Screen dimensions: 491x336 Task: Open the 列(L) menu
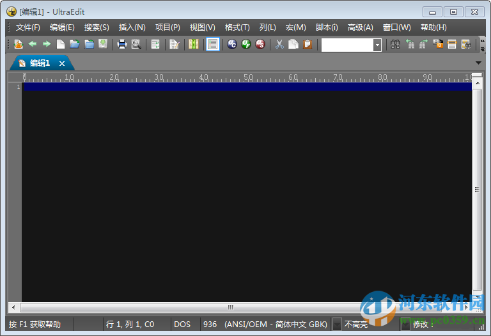pos(267,27)
